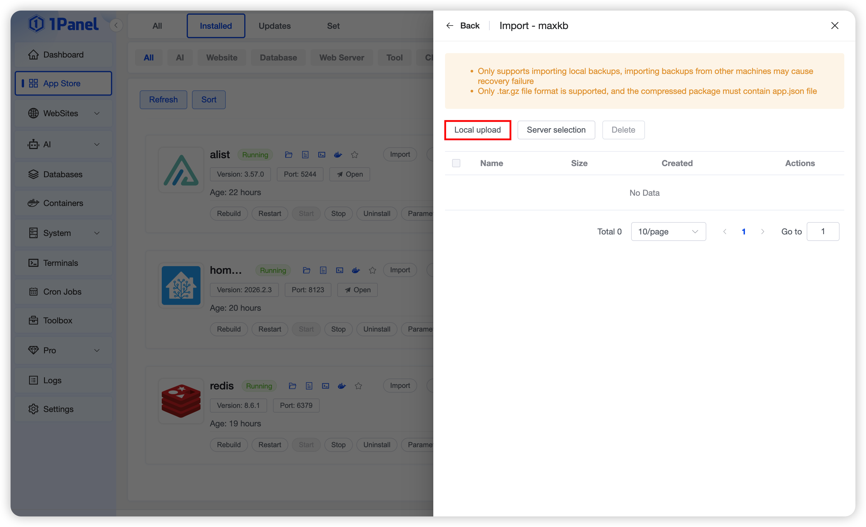This screenshot has height=527, width=866.
Task: Open alist folder directory icon
Action: pyautogui.click(x=289, y=155)
